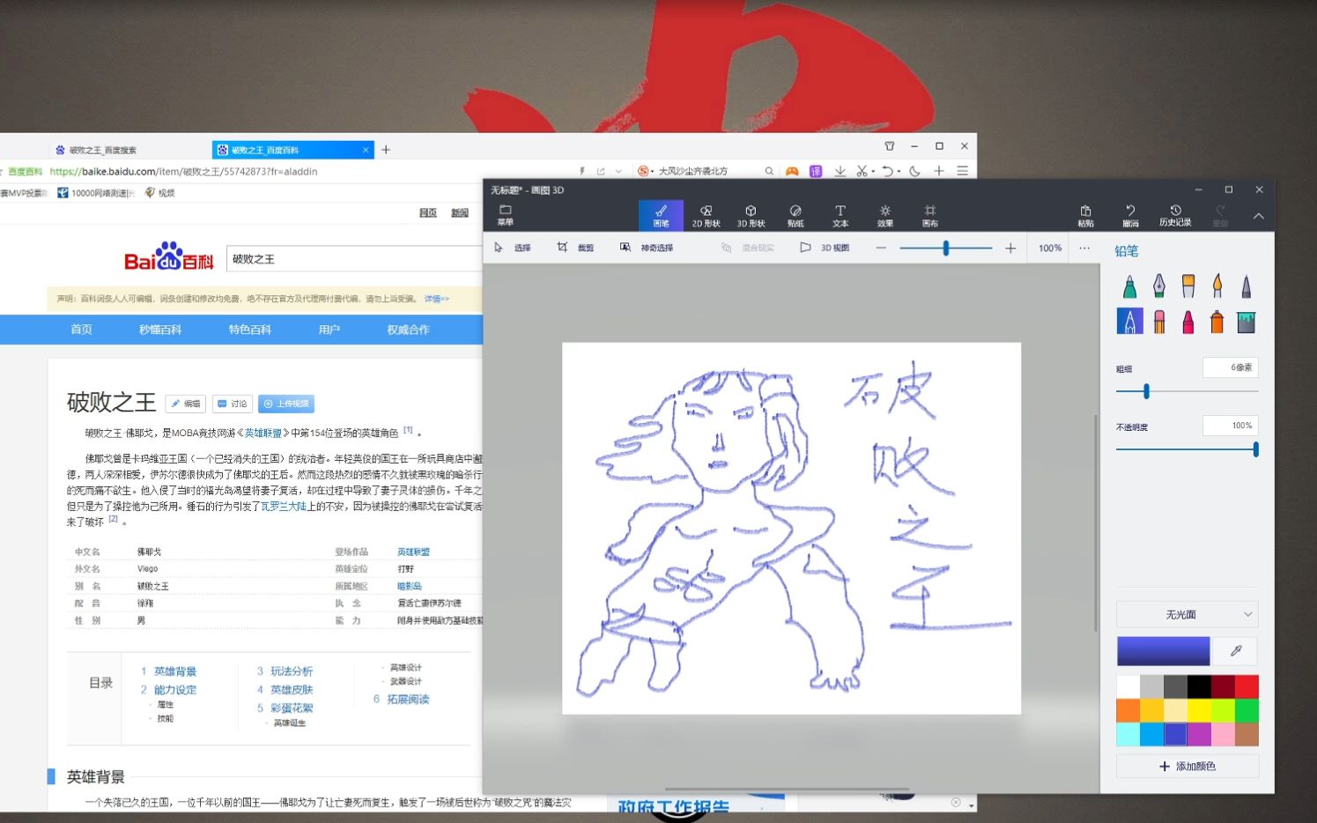Toggle 3D view (3D 视图)

pyautogui.click(x=825, y=248)
